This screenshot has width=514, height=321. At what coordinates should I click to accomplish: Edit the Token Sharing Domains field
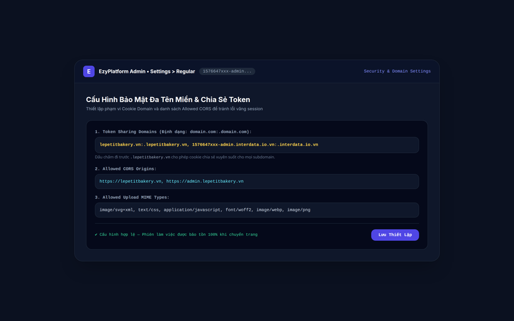point(257,145)
